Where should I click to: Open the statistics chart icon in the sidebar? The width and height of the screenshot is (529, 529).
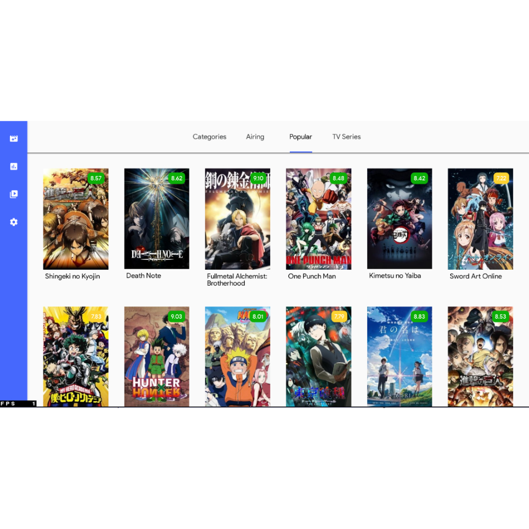(13, 166)
